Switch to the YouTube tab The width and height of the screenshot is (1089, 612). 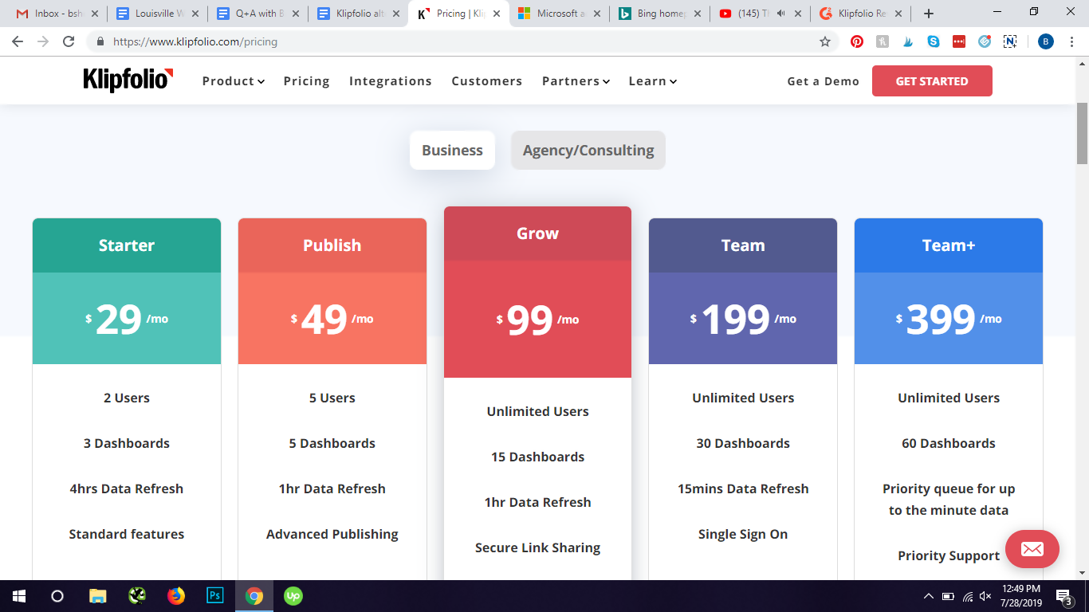click(x=758, y=14)
